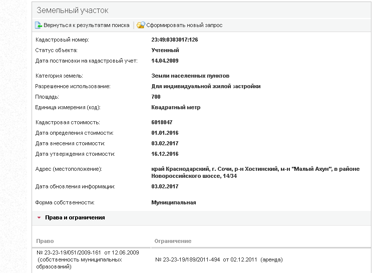Click the 'Право' column header
This screenshot has height=273, width=373.
[45, 241]
